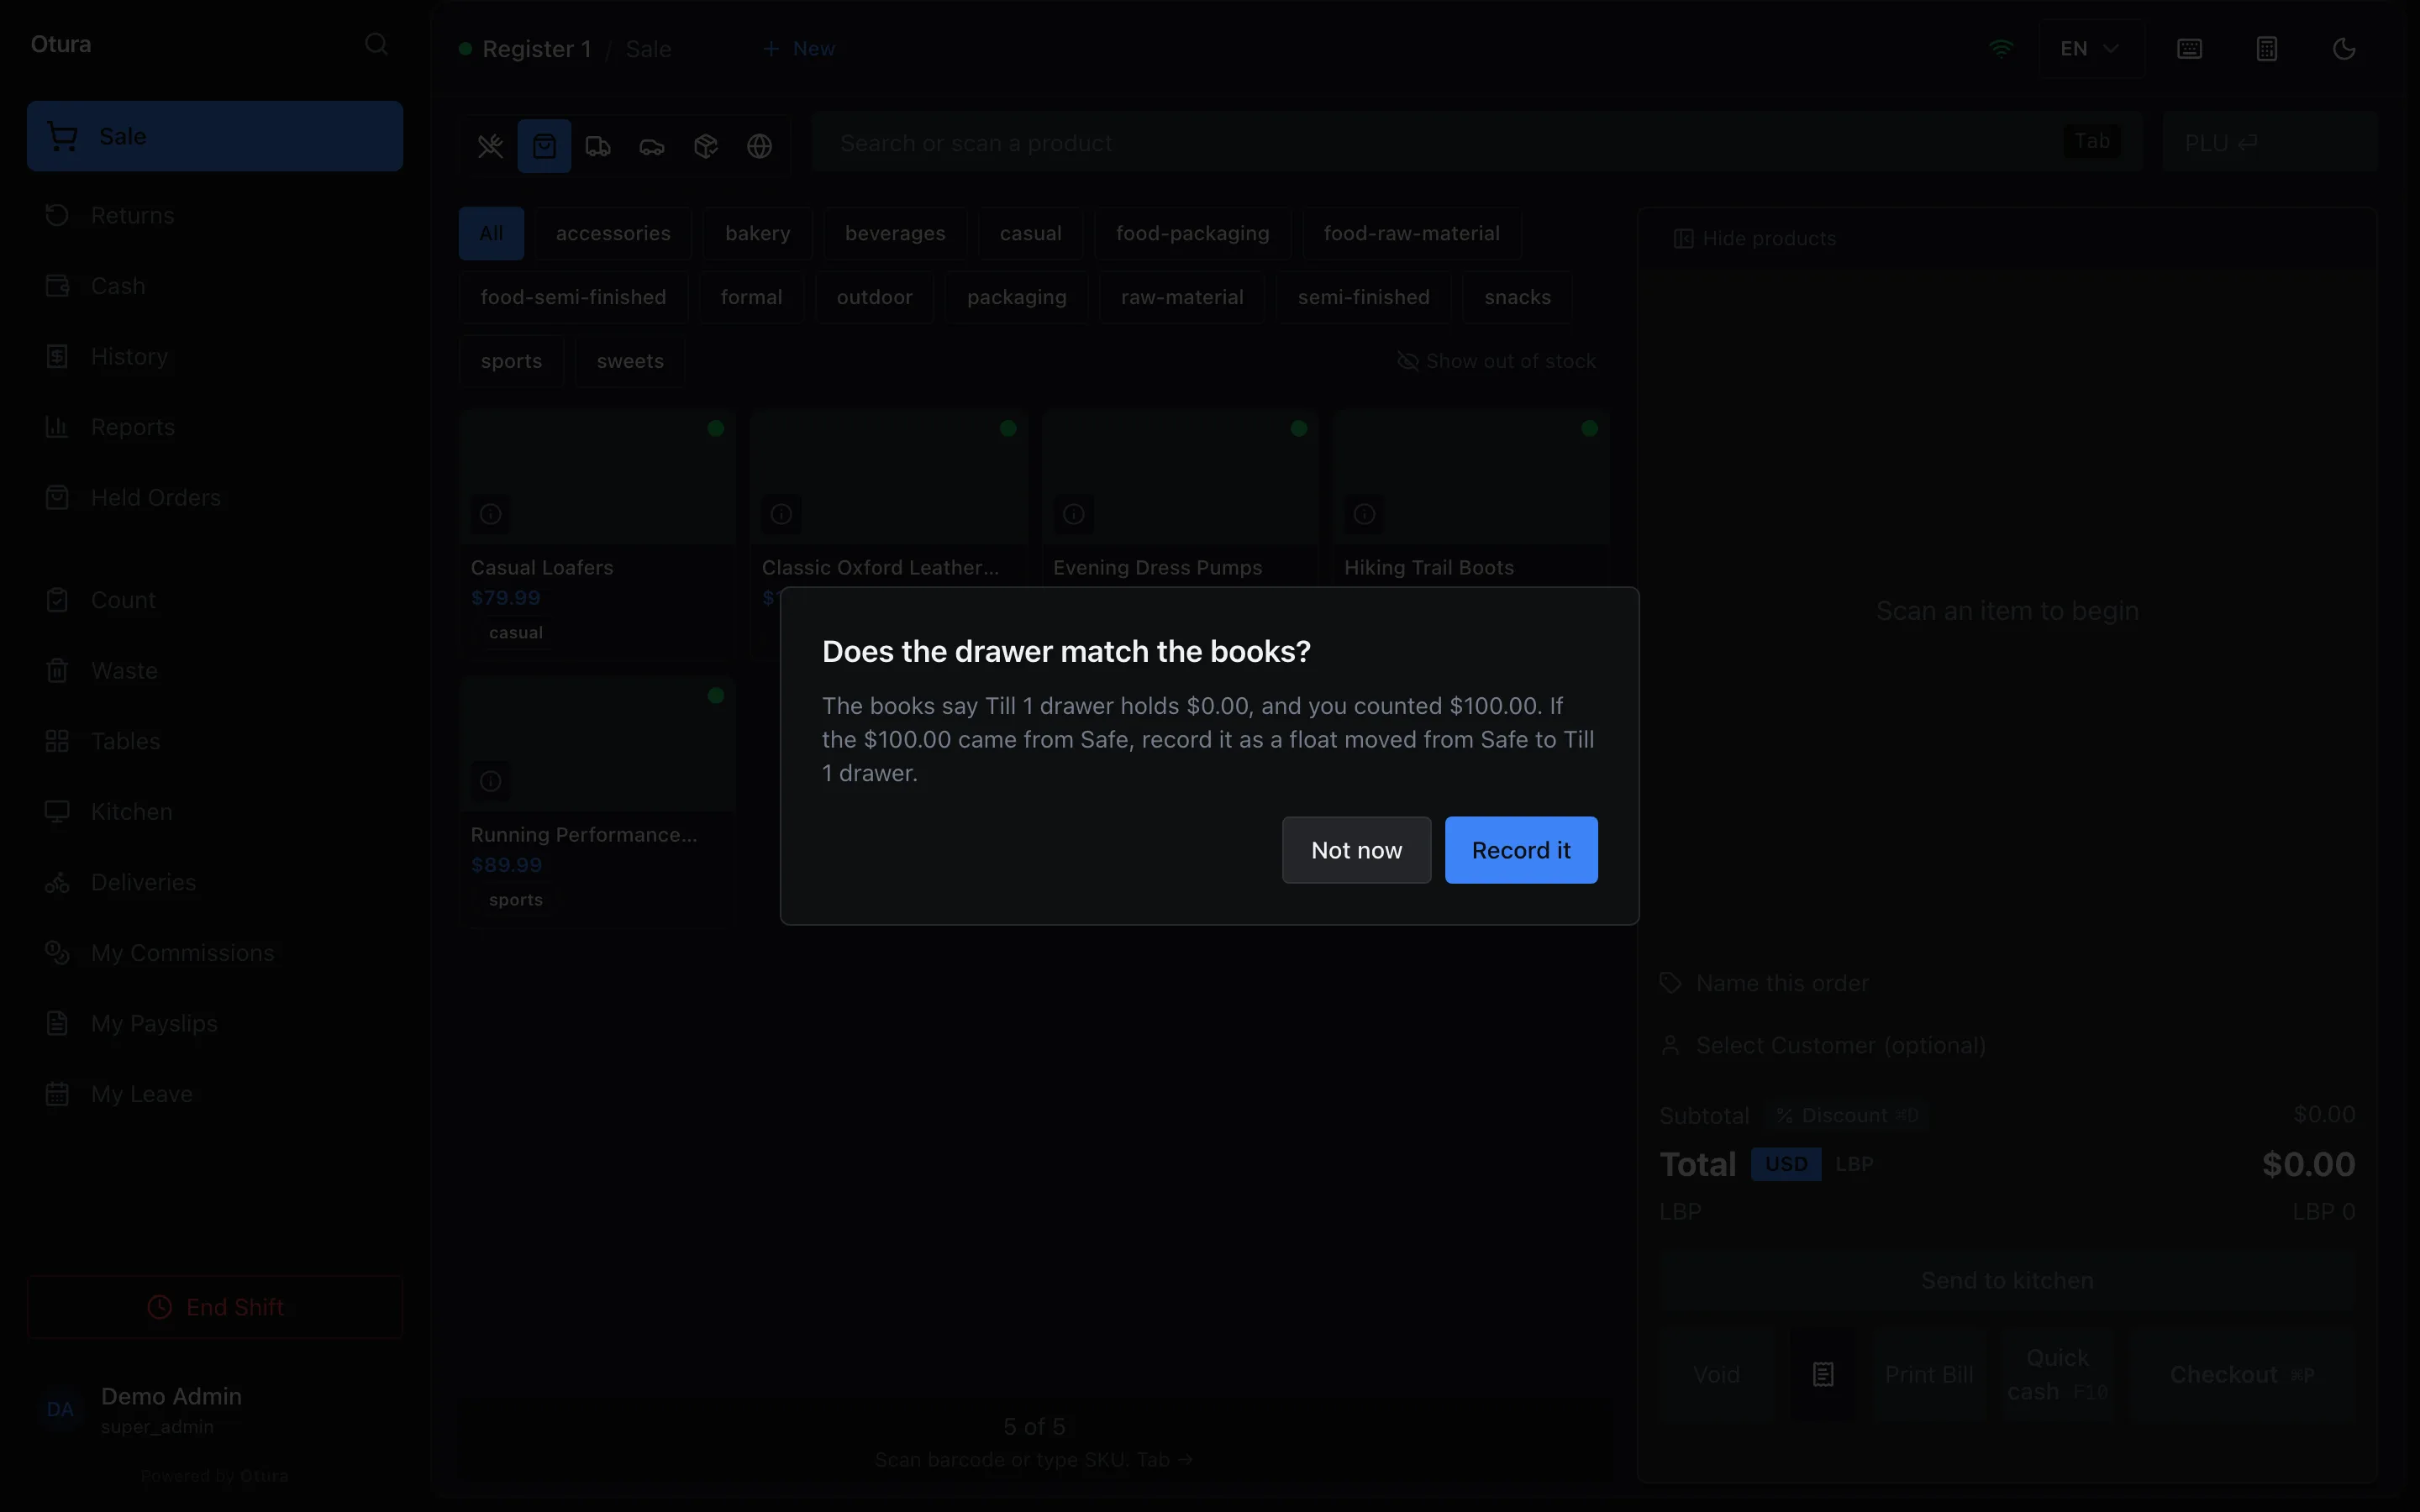Open the calculator icon in top bar
Screen dimensions: 2420x1512
(2267, 49)
